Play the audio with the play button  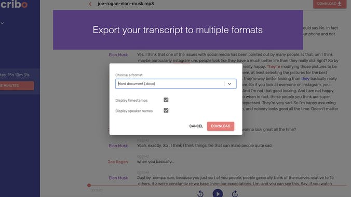[x=218, y=193]
